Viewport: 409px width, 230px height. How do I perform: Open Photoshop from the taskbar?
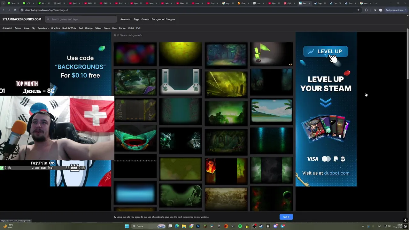pos(198,226)
